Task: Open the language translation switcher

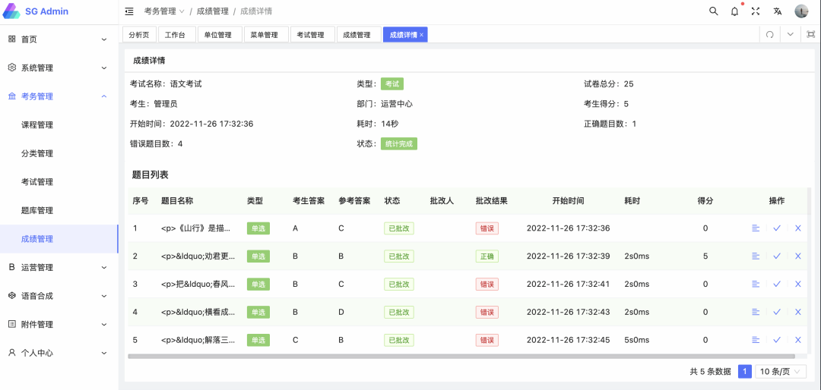Action: [x=778, y=11]
